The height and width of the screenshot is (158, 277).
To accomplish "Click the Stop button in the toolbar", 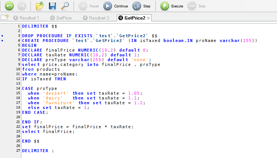I will click(196, 6).
